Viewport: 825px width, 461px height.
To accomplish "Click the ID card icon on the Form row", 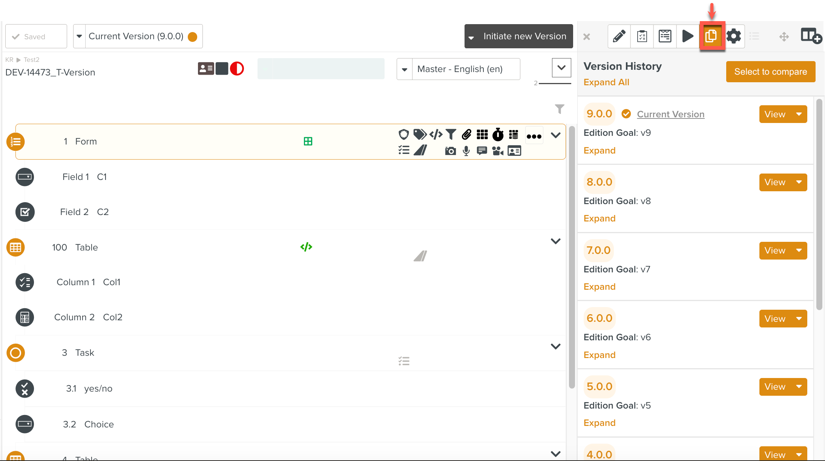I will click(x=514, y=151).
